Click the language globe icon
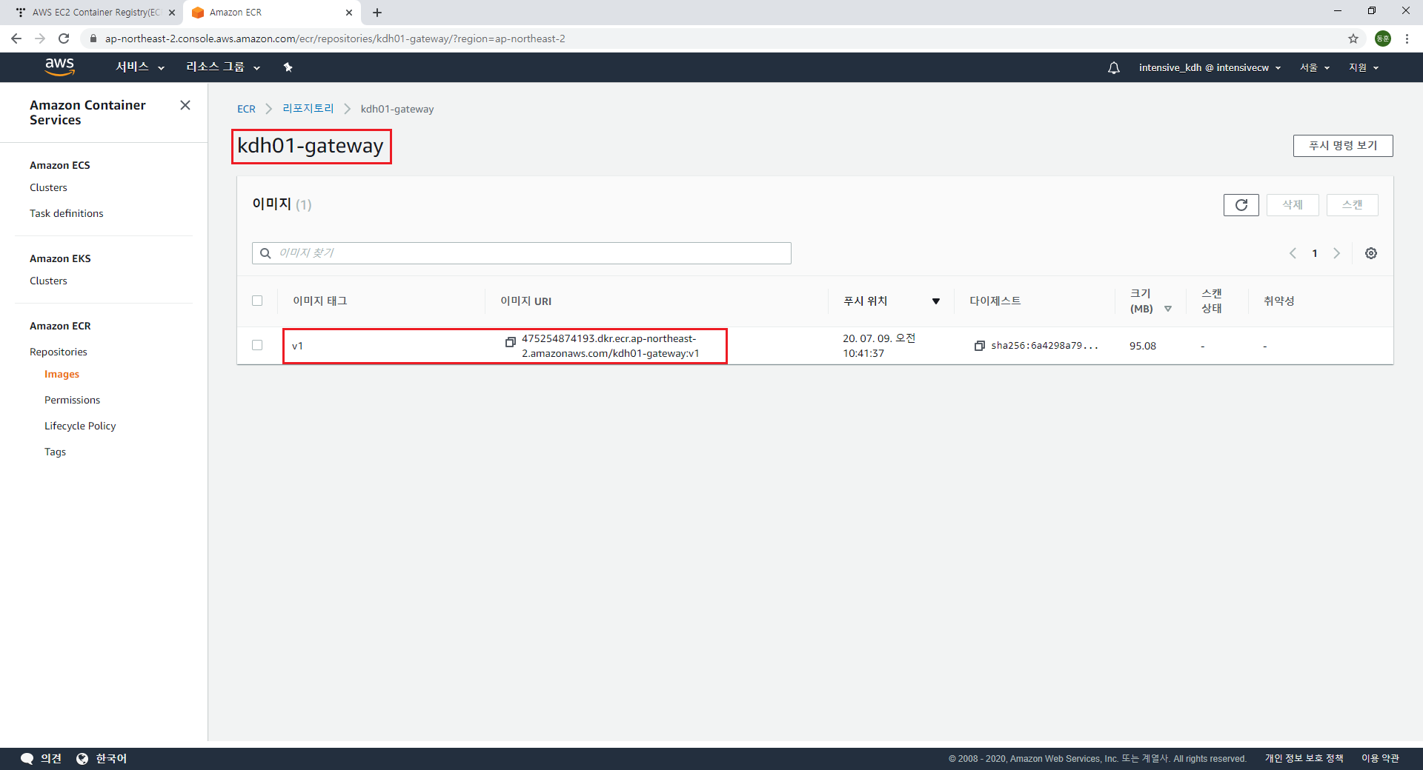This screenshot has width=1423, height=770. tap(82, 759)
